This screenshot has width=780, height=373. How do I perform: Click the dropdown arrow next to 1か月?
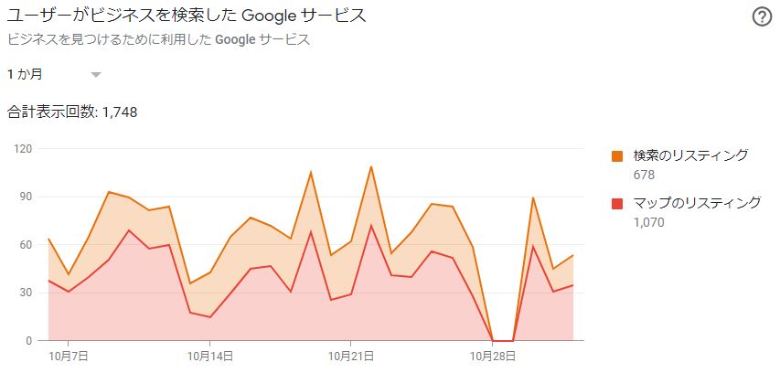[96, 75]
